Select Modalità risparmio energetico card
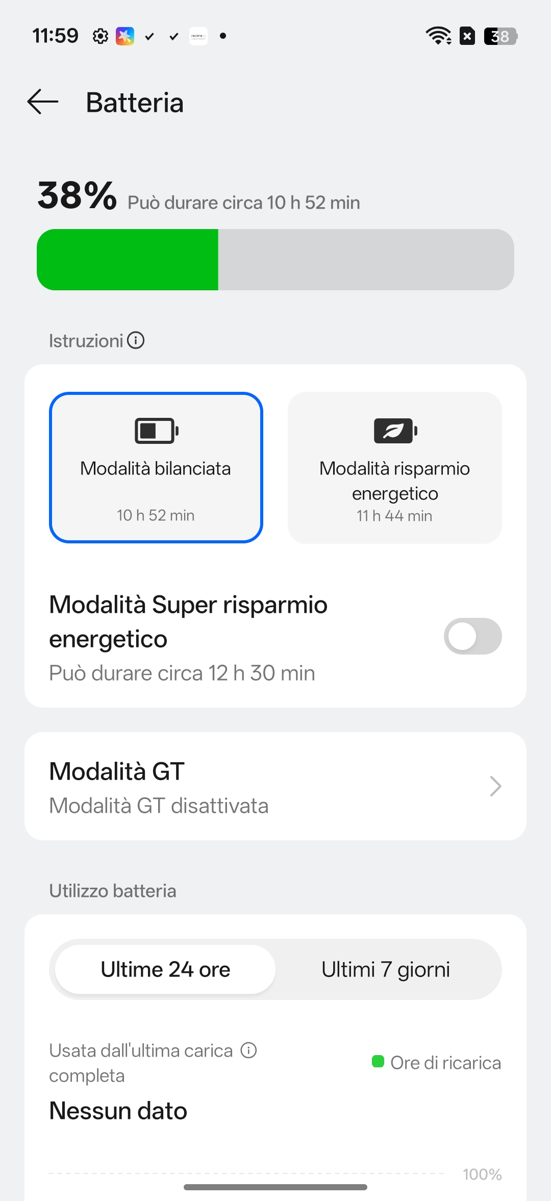 tap(394, 467)
